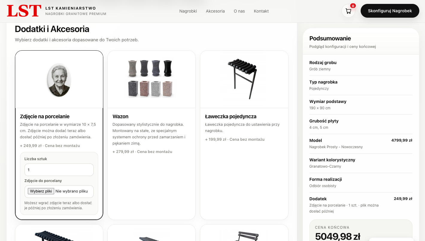Click the Model price 4799,99 zł
This screenshot has height=241, width=425.
pyautogui.click(x=402, y=140)
